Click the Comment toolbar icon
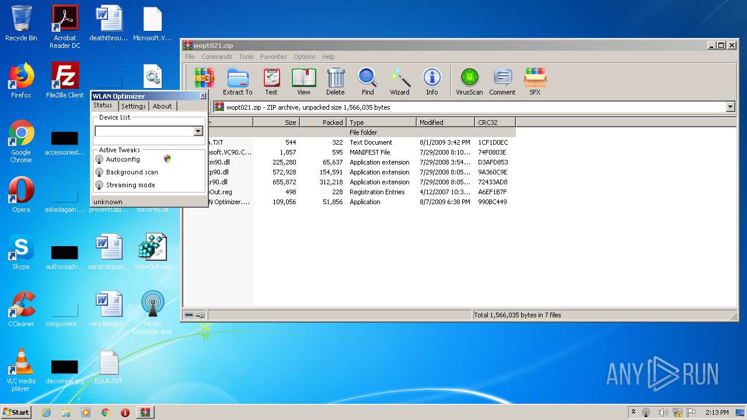This screenshot has width=747, height=420. [x=502, y=81]
